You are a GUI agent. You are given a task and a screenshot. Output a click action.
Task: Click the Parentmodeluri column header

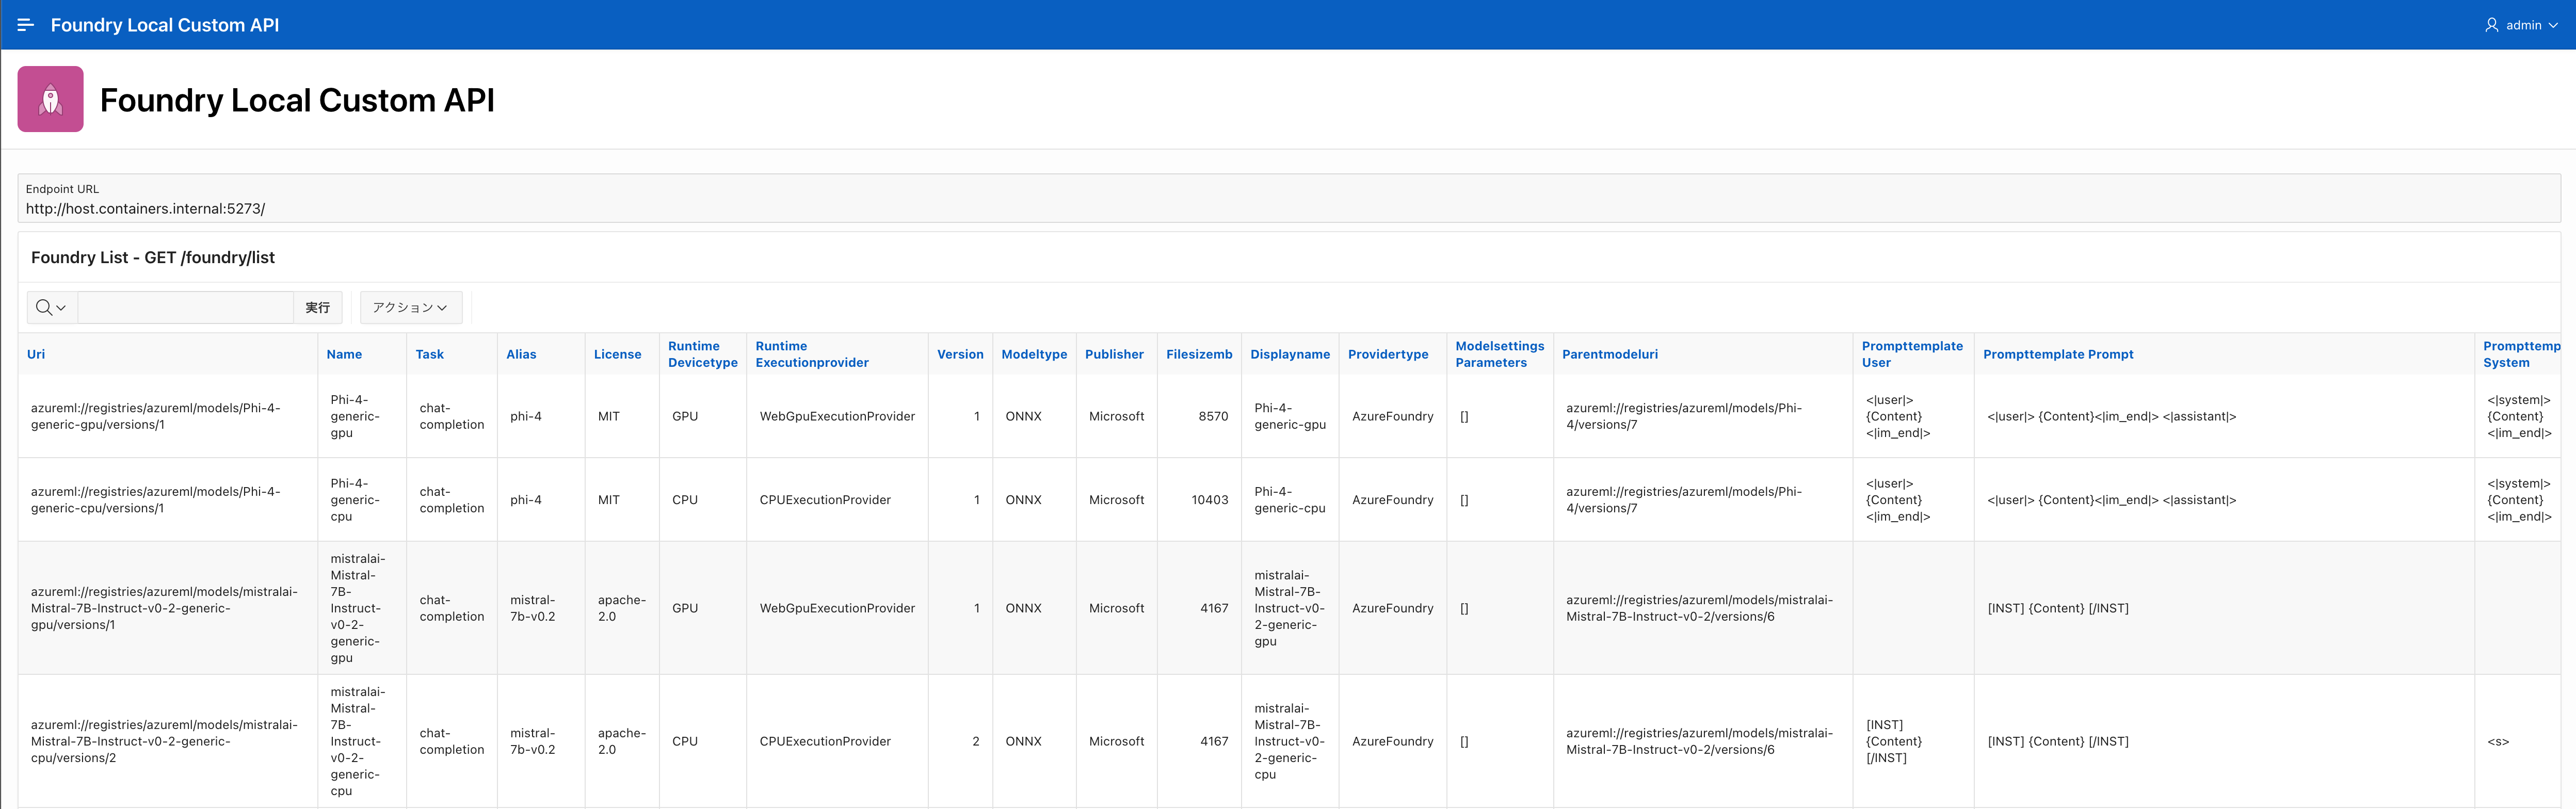pyautogui.click(x=1609, y=354)
